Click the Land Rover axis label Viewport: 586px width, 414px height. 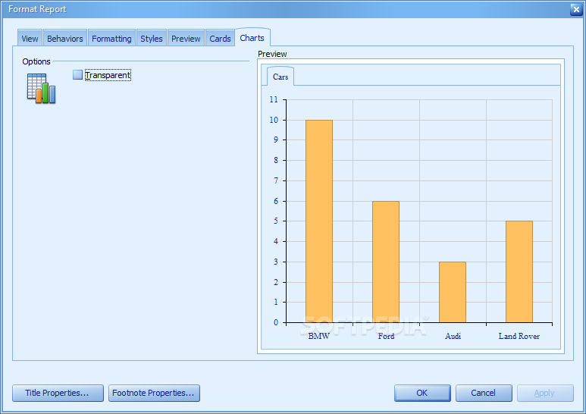click(519, 336)
